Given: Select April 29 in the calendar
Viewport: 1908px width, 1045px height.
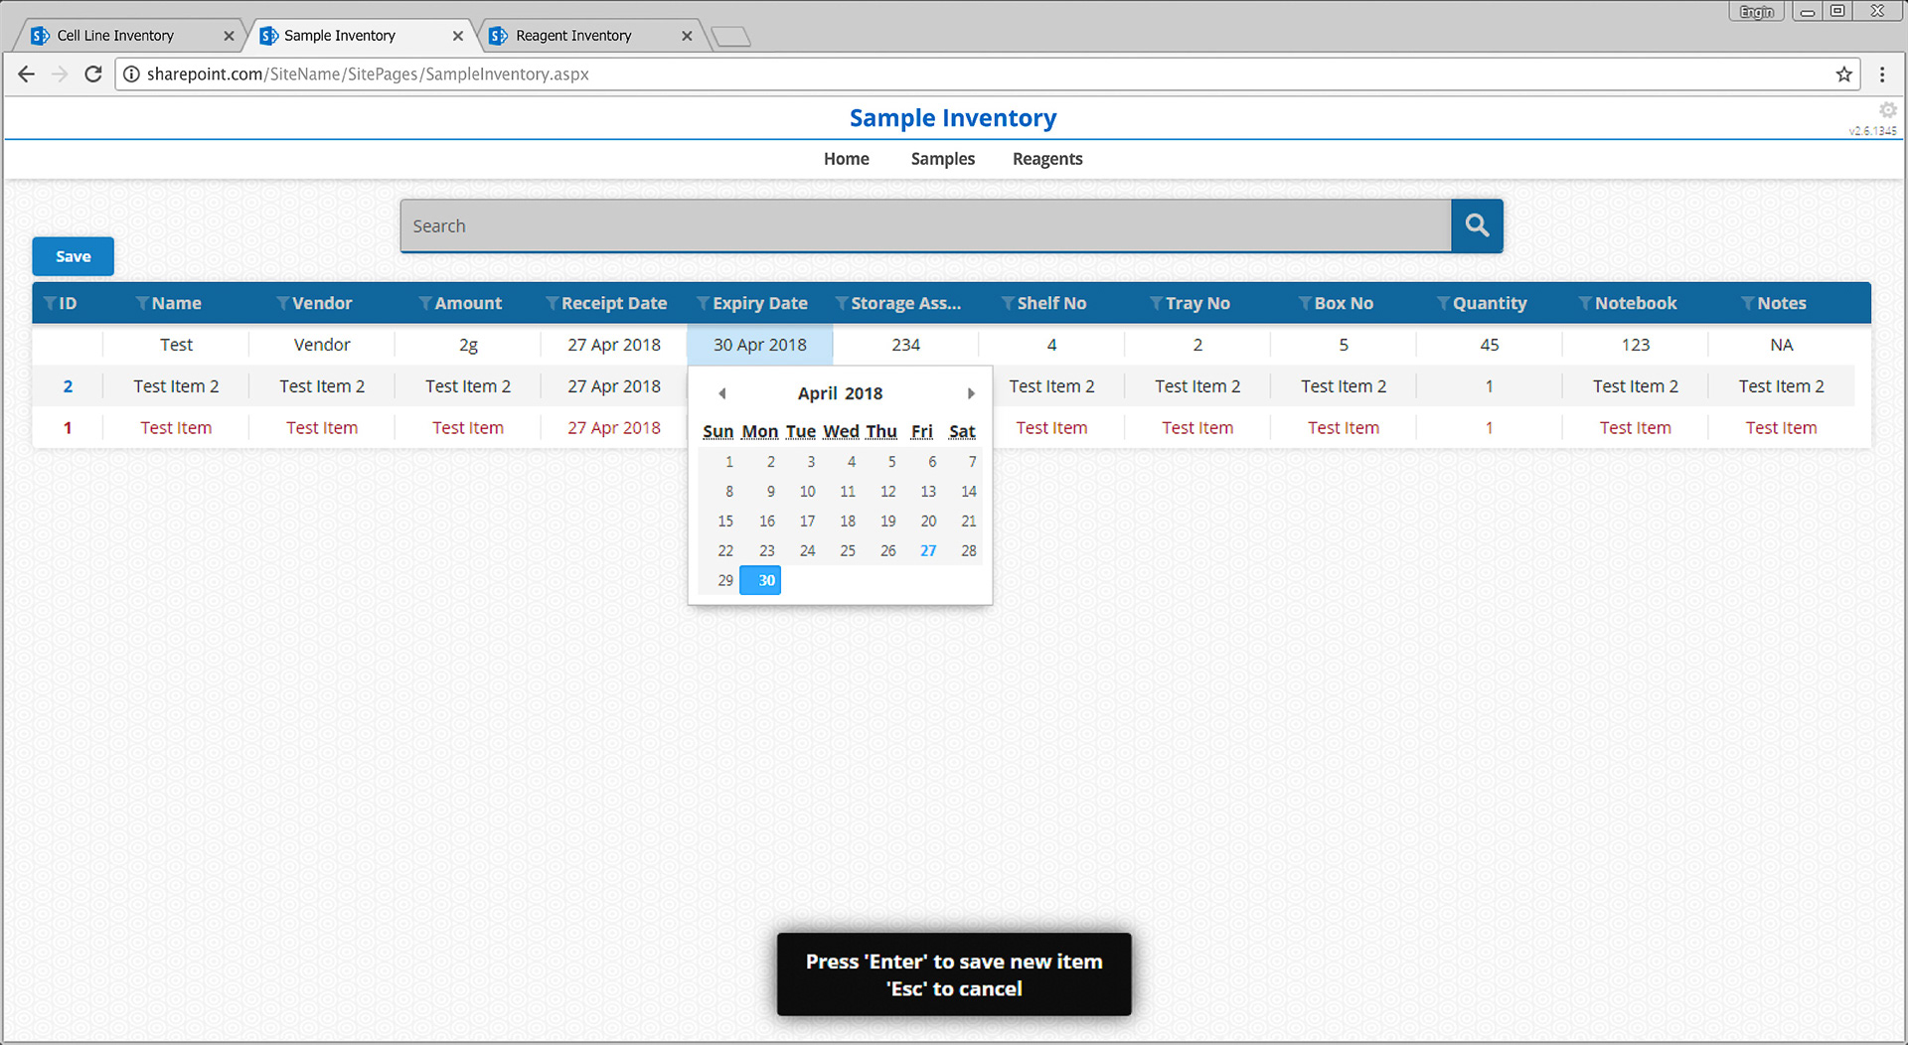Looking at the screenshot, I should (x=725, y=580).
